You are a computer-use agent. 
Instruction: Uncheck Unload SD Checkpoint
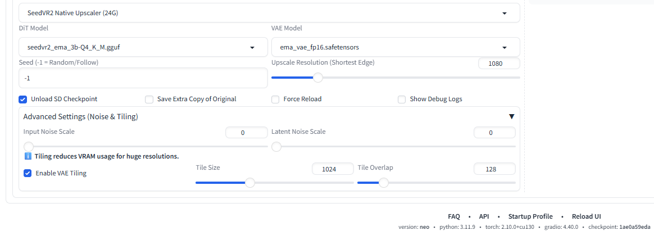click(x=23, y=100)
